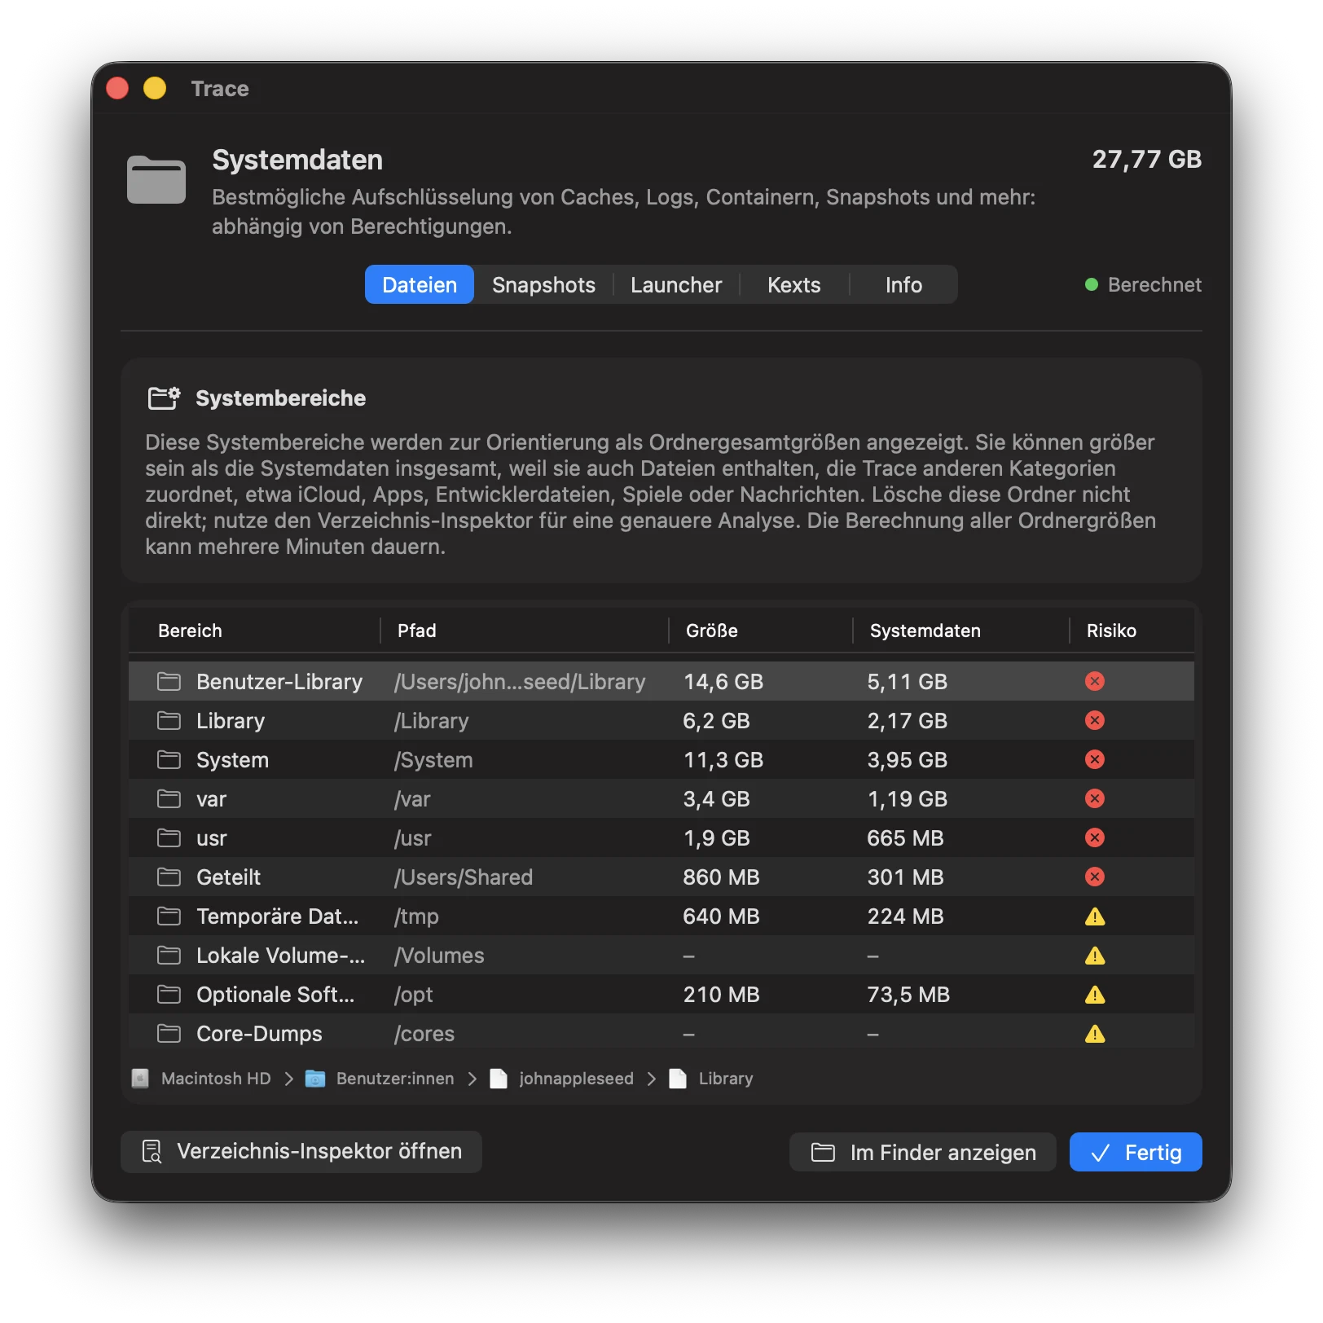Screen dimensions: 1323x1323
Task: Sort by the Größe column header
Action: coord(711,631)
